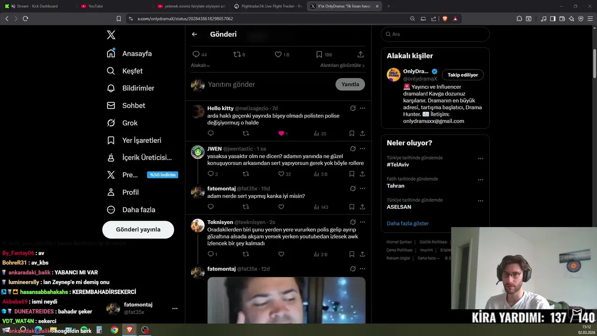Open ASELSAN trending topic
597x336 pixels.
(x=399, y=207)
